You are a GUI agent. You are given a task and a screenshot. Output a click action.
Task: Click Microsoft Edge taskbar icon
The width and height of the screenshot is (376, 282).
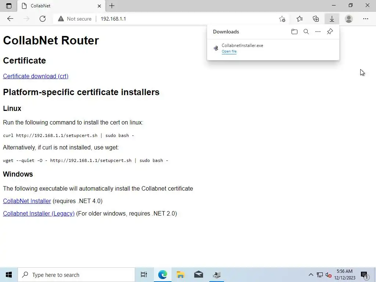click(162, 275)
